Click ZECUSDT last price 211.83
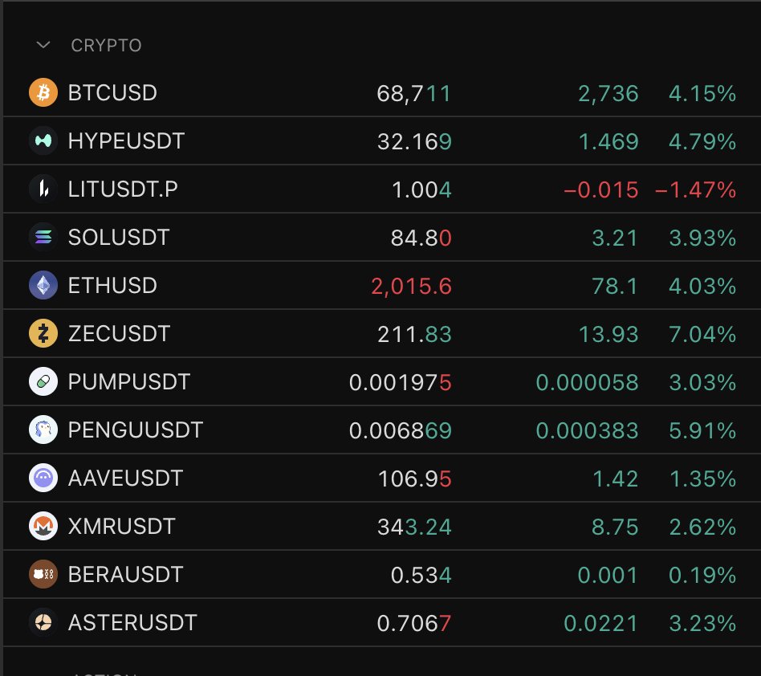Viewport: 761px width, 676px height. point(414,334)
